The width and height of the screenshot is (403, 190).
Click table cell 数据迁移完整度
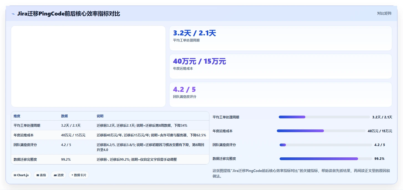(25, 160)
